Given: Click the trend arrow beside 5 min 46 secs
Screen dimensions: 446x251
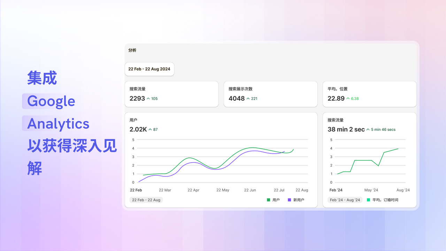Looking at the screenshot, I should 368,129.
